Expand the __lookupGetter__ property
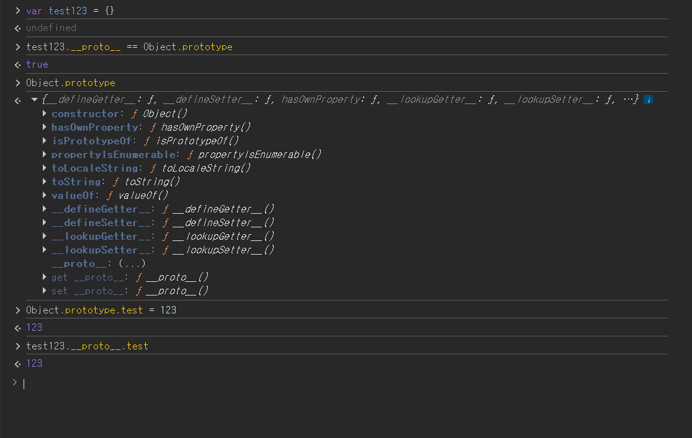This screenshot has height=438, width=692. click(45, 237)
